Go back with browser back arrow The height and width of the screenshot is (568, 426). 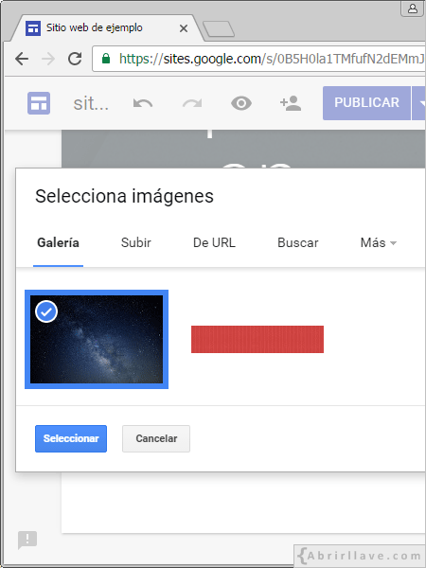22,59
